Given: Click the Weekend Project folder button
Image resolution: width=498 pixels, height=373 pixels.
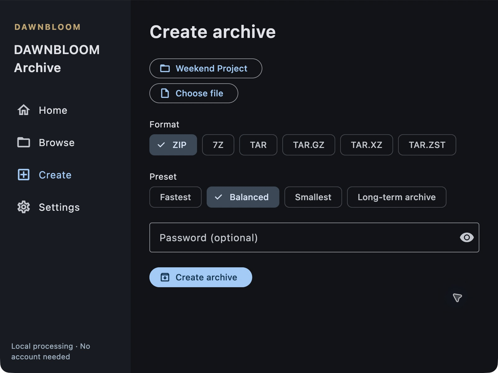Looking at the screenshot, I should (x=206, y=68).
